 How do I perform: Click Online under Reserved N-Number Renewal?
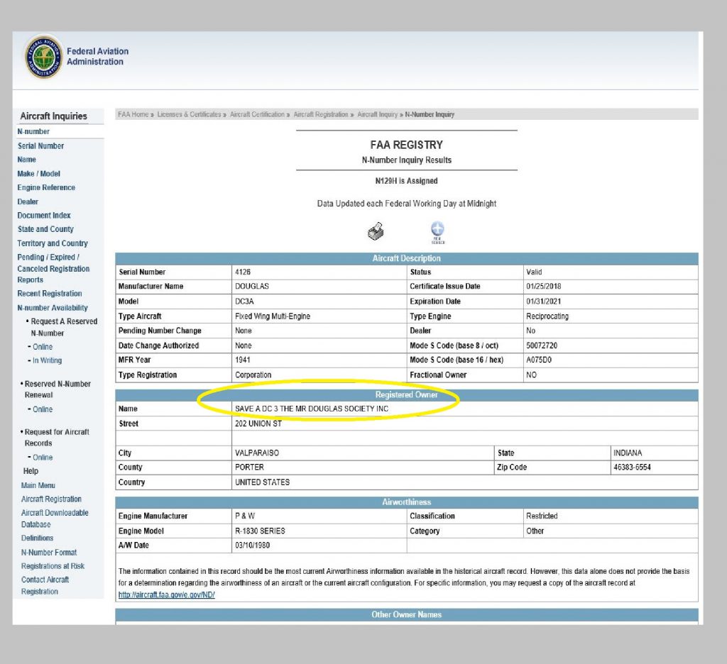point(43,409)
